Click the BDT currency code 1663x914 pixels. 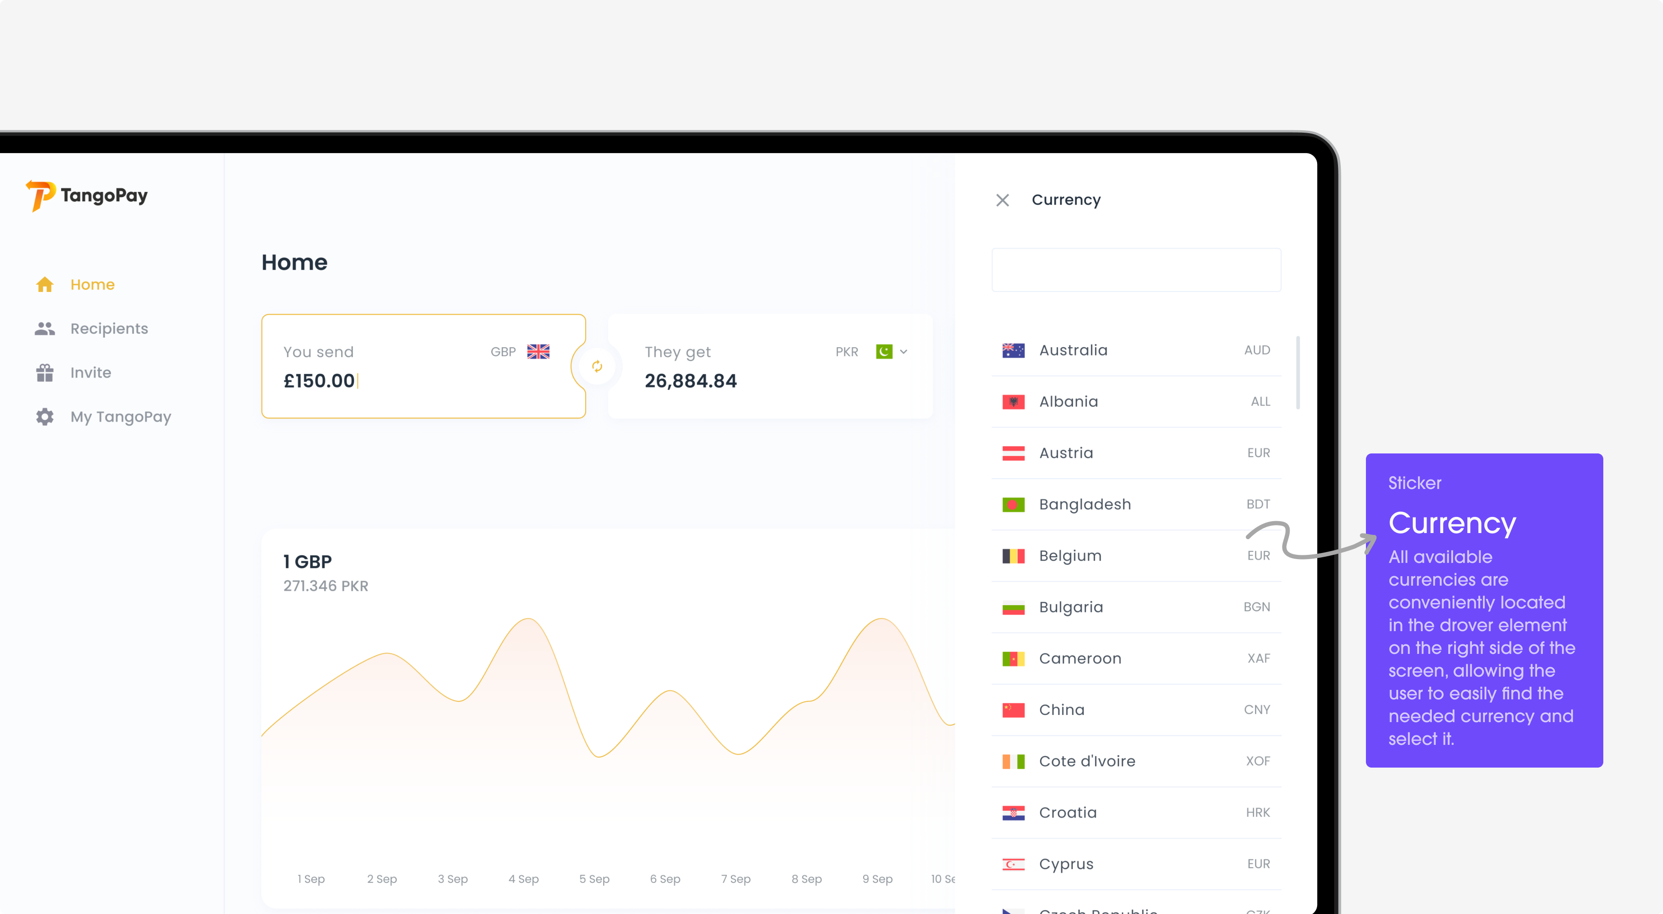tap(1258, 504)
